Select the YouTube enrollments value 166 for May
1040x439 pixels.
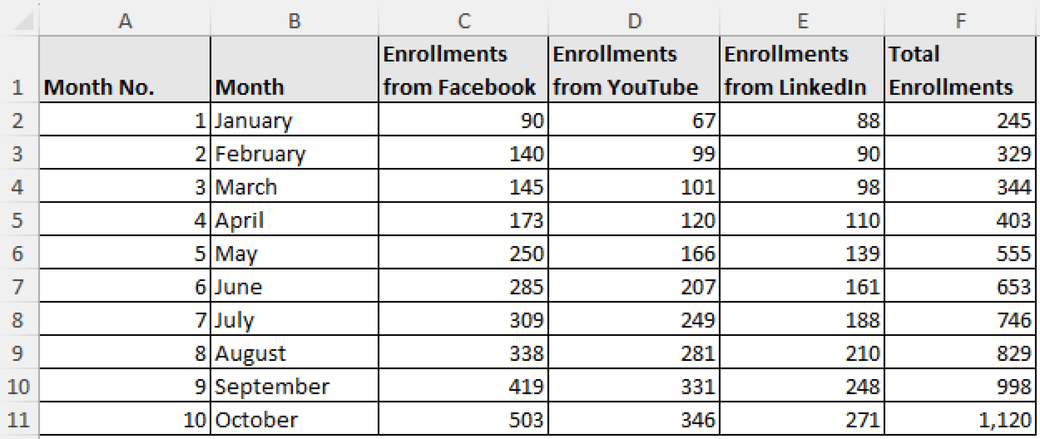click(635, 253)
